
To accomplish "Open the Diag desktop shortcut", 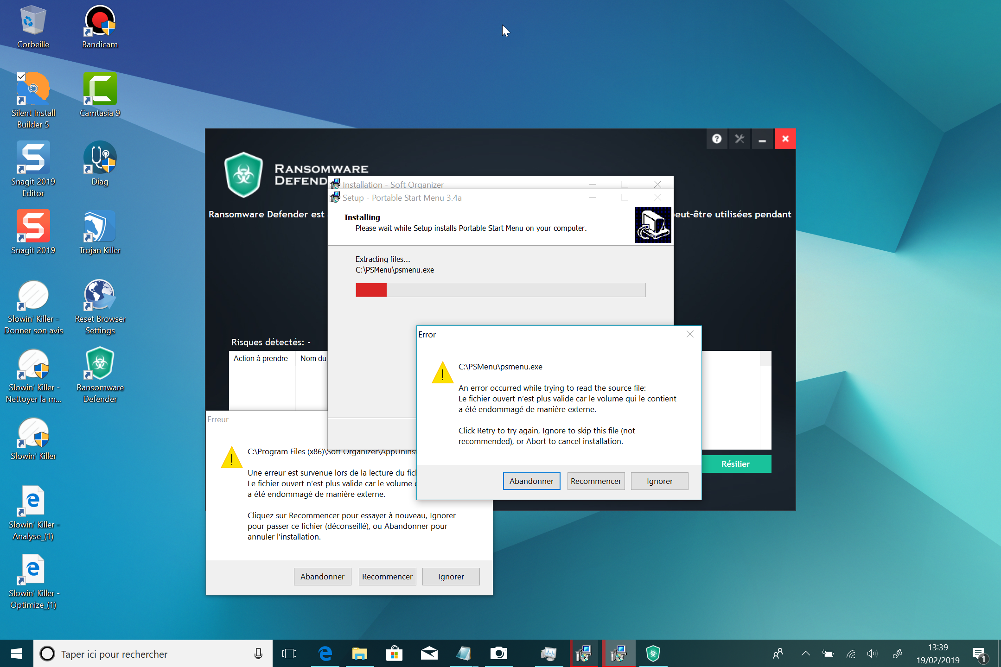I will [x=100, y=164].
